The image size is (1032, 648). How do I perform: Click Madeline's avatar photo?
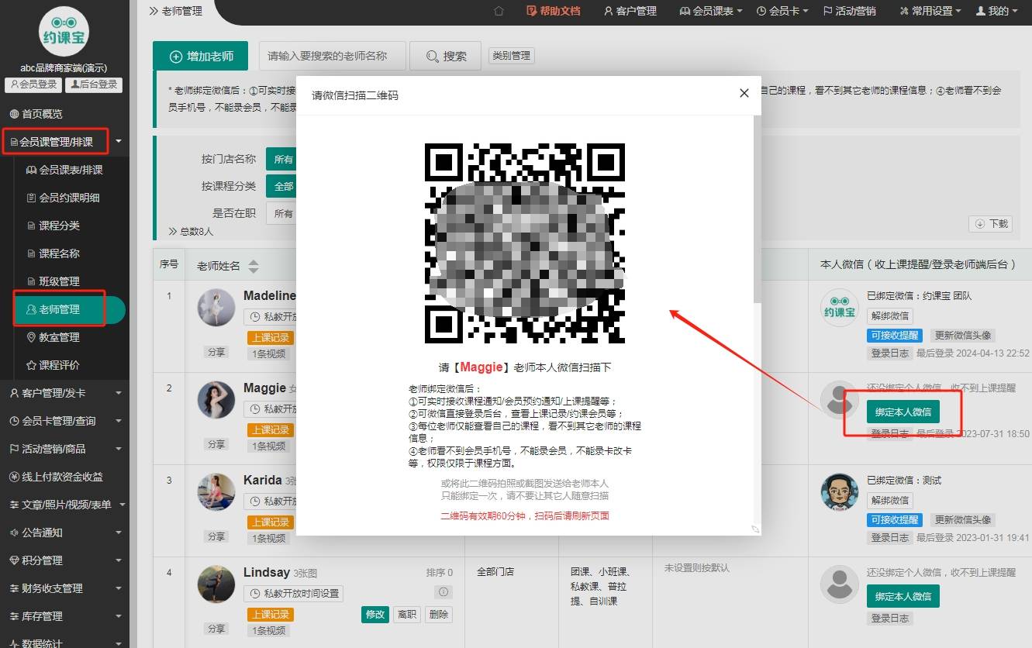coord(216,308)
